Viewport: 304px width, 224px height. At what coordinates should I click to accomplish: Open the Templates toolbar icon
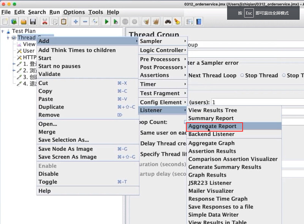point(14,22)
